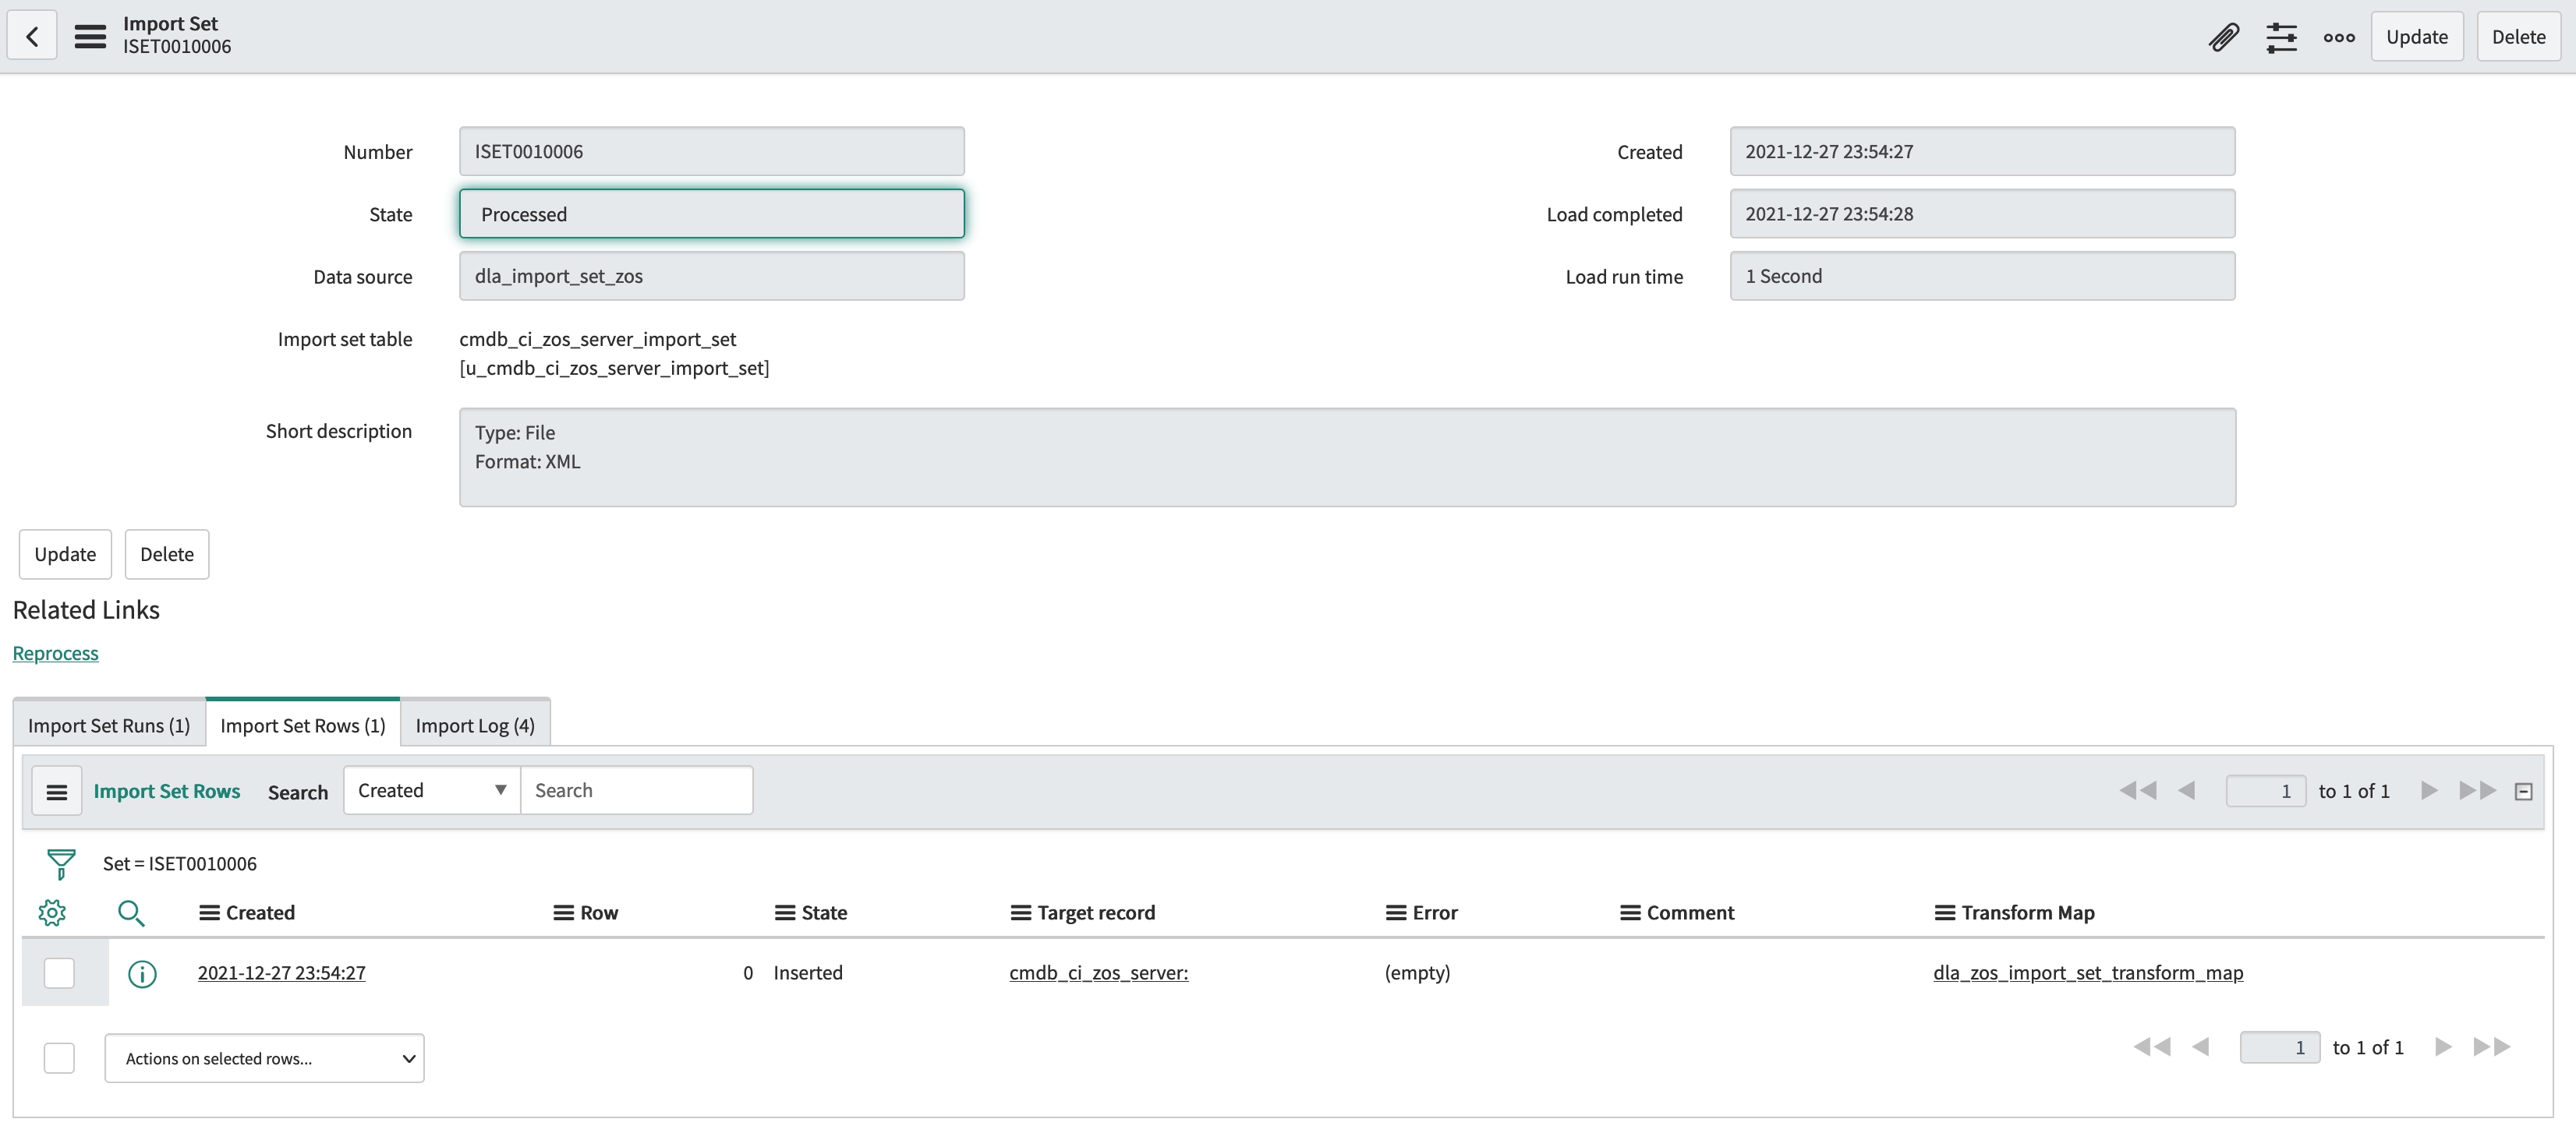This screenshot has width=2576, height=1133.
Task: Preview row with the info icon
Action: tap(142, 973)
